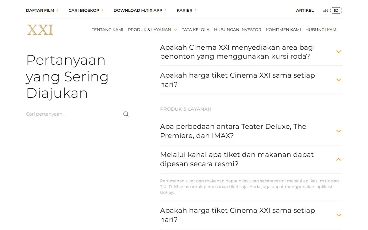Image resolution: width=368 pixels, height=230 pixels.
Task: Expand the Teater Deluxe question chevron
Action: tap(339, 131)
